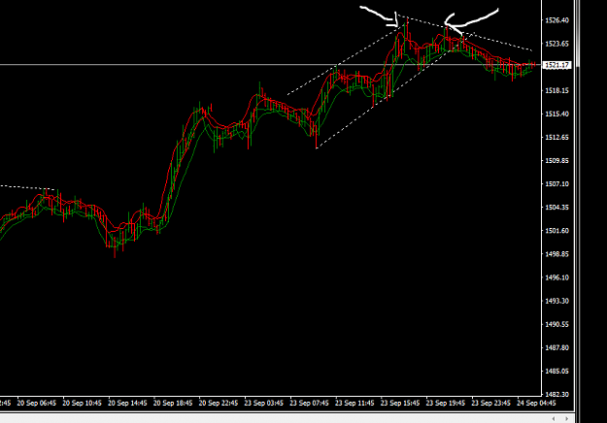Click the right scroll arrow below the chart

(566, 419)
